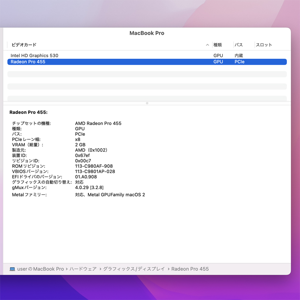The image size is (300, 300).
Task: Select the Intel HD Graphics 530 row
Action: click(147, 55)
